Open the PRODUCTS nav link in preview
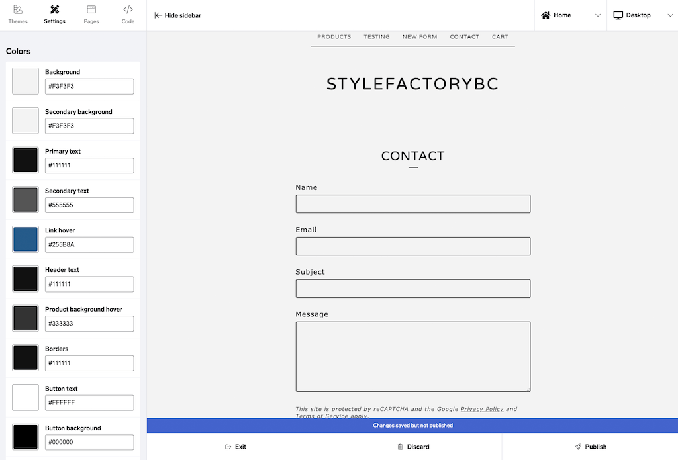This screenshot has width=678, height=460. pos(334,37)
